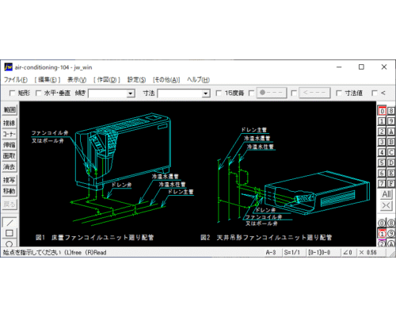The height and width of the screenshot is (317, 396).
Task: Click the ●--- endpoint style button
Action: 272,93
